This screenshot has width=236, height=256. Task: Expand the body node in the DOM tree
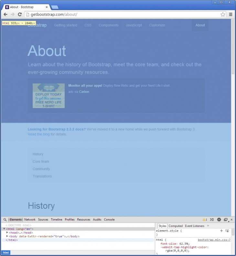[7, 236]
